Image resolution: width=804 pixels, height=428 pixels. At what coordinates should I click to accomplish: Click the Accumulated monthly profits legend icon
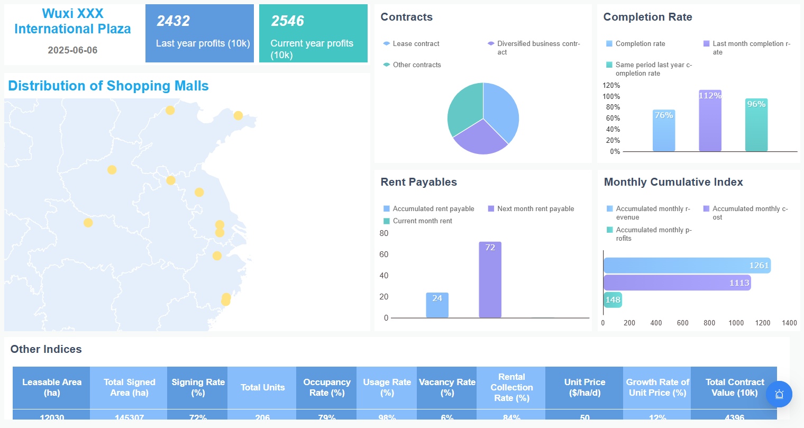point(609,230)
